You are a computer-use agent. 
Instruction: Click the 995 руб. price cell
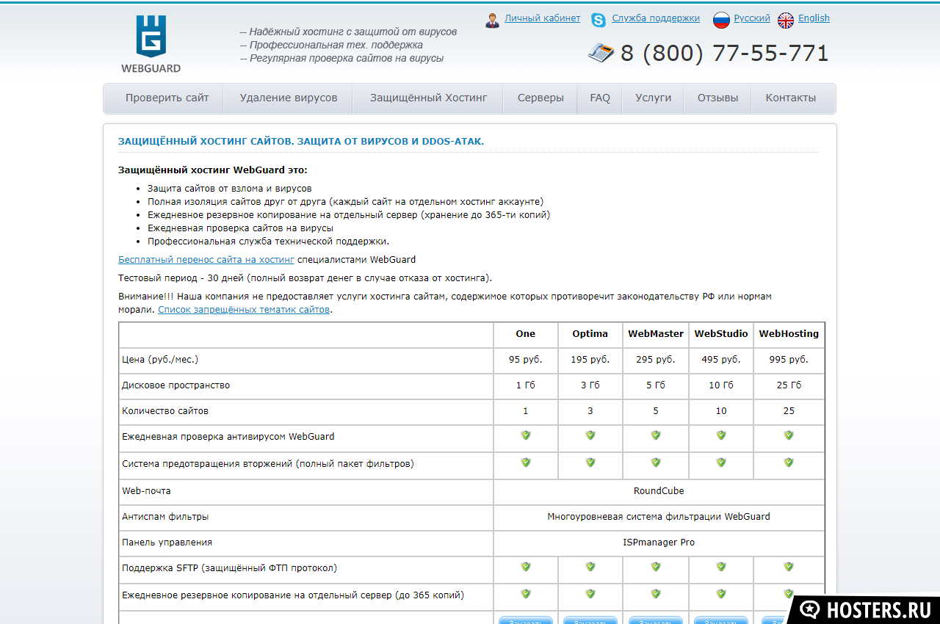point(789,360)
